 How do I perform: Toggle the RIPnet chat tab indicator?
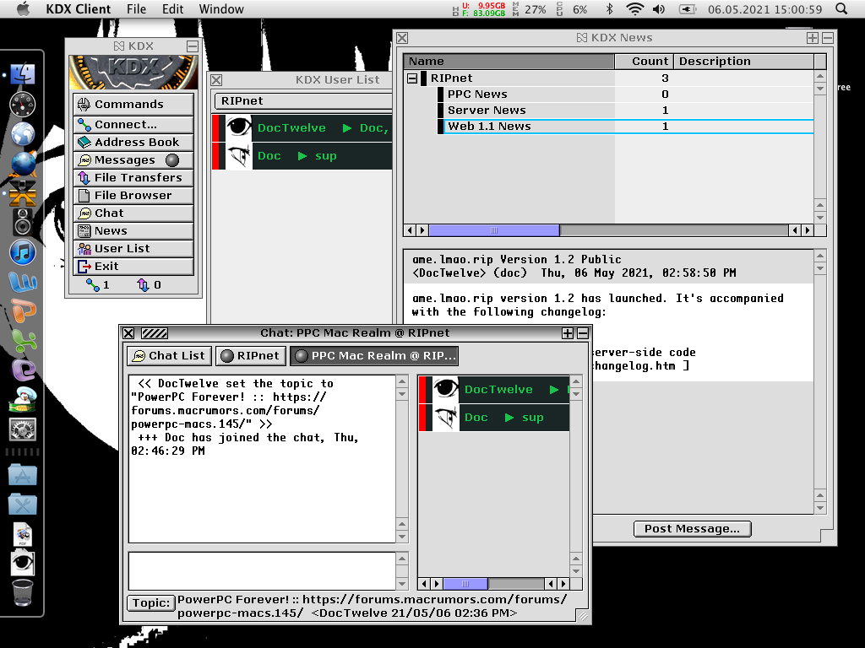[226, 356]
